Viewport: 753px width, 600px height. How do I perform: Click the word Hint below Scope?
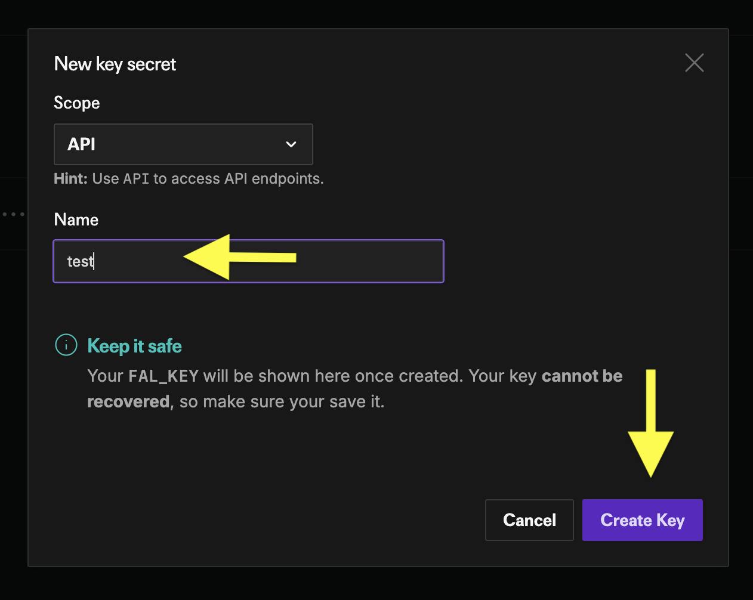(70, 179)
